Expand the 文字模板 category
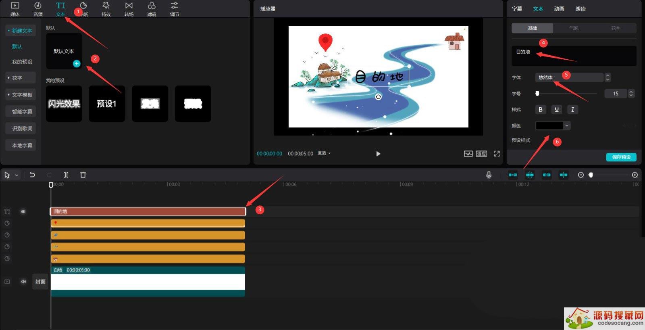Screen dimensions: 645x330 [x=21, y=95]
